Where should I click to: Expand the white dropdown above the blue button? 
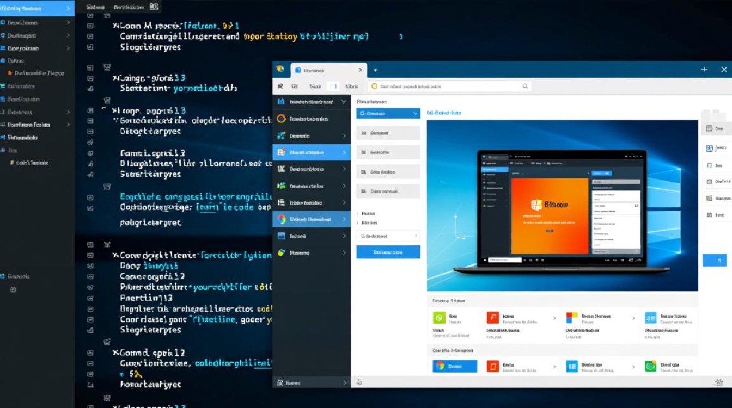[x=388, y=236]
